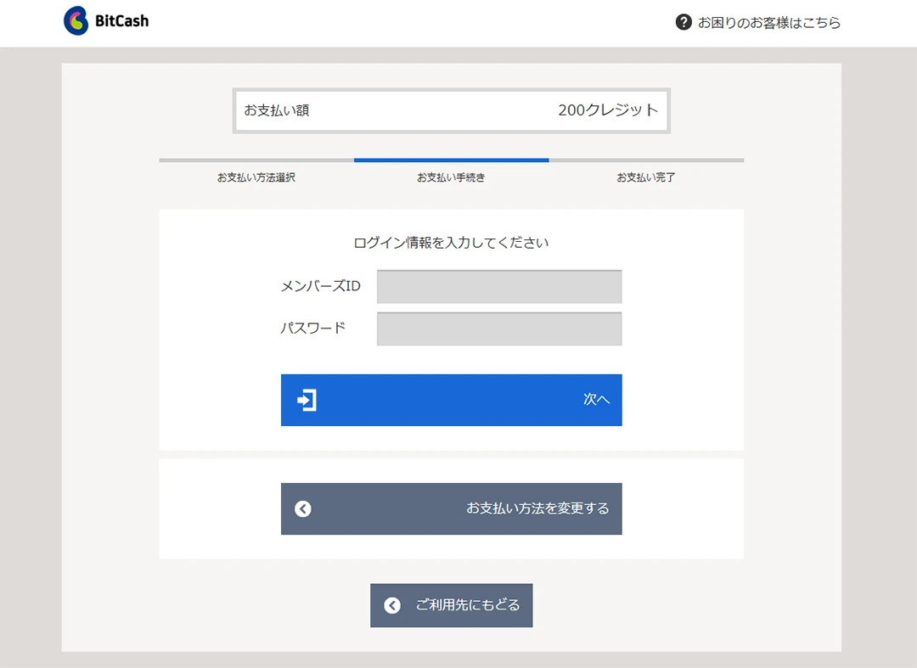917x668 pixels.
Task: Focus the メンバーズID input field
Action: (499, 286)
